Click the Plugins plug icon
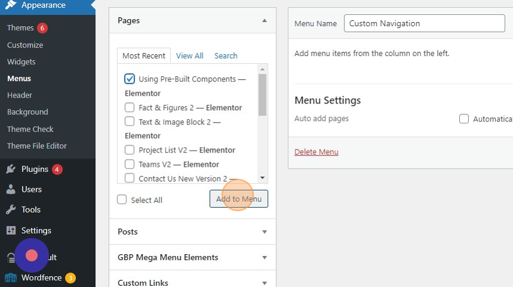The width and height of the screenshot is (513, 287). (x=11, y=169)
